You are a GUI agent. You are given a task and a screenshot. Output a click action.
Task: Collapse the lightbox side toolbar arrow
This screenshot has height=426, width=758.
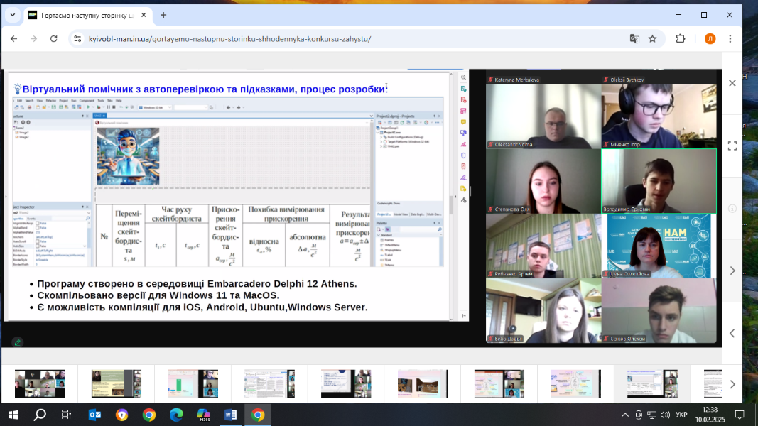[x=732, y=333]
